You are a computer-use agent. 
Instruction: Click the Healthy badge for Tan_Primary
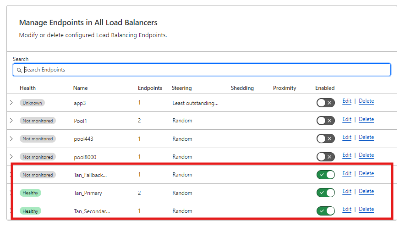coord(30,193)
